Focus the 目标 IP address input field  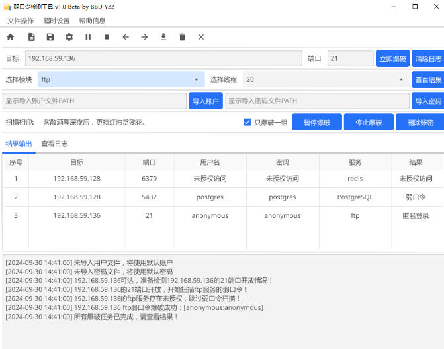coord(163,58)
